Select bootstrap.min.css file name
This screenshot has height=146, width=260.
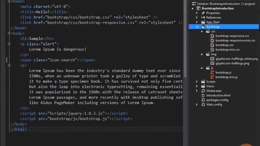point(227,49)
